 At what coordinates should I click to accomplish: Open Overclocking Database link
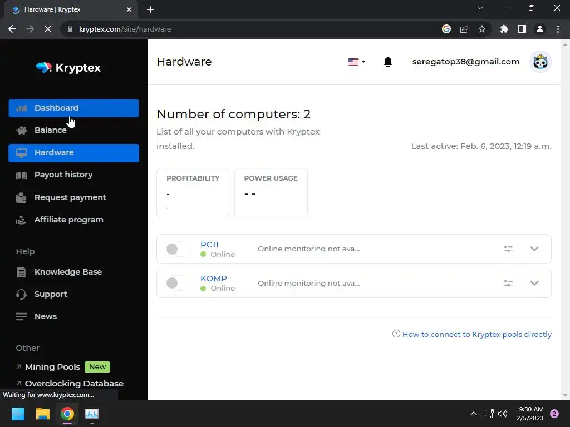coord(74,384)
